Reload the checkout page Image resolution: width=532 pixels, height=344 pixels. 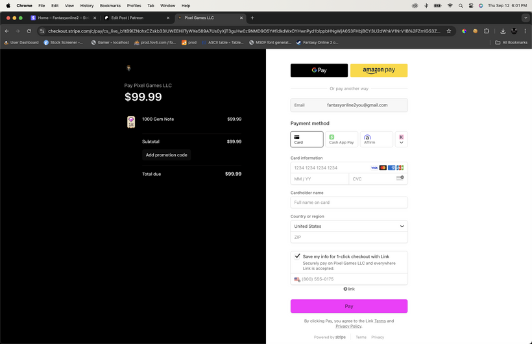click(x=29, y=31)
